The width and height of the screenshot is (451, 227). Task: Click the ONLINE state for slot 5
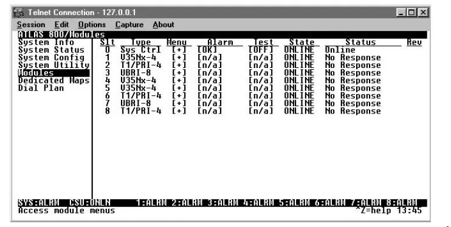299,88
